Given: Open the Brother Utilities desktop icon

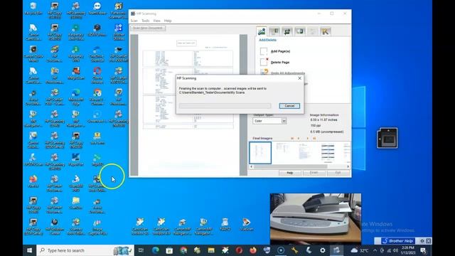Looking at the screenshot, I should pos(119,31).
